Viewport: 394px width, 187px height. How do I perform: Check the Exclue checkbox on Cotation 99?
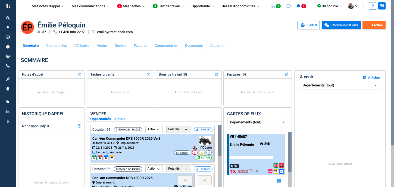pyautogui.click(x=94, y=152)
